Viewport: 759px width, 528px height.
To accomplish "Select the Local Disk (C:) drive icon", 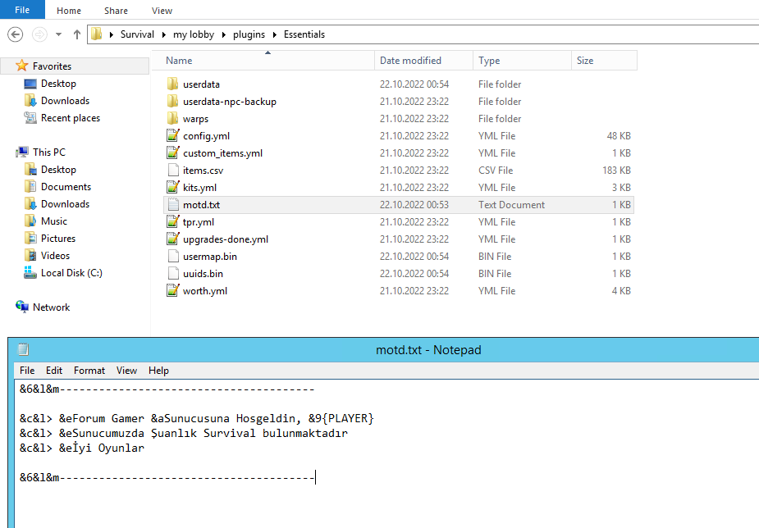I will (30, 273).
